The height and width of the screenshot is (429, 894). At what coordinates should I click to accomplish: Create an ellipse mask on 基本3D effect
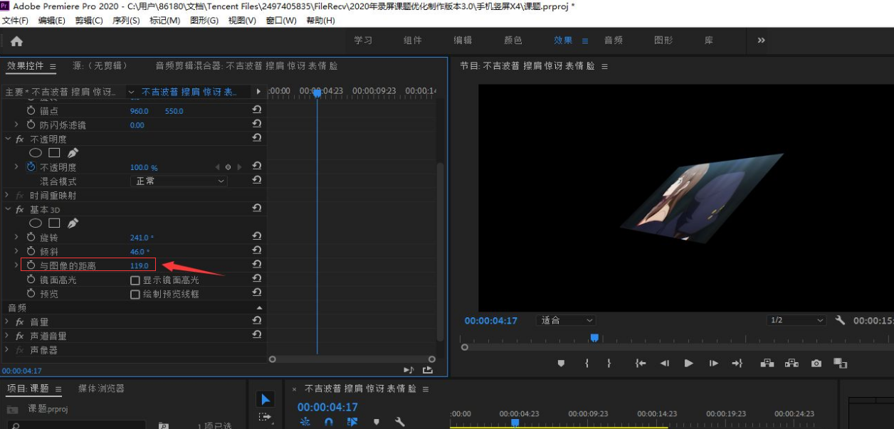(x=36, y=223)
